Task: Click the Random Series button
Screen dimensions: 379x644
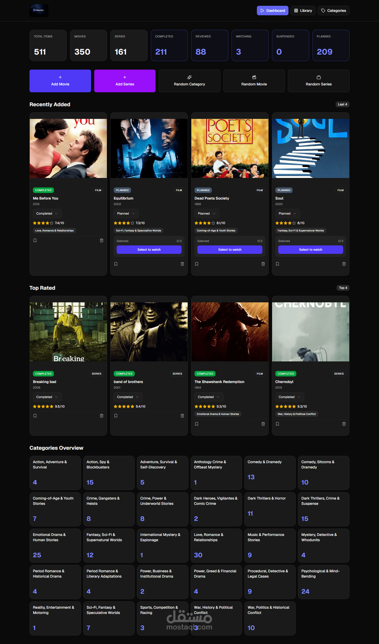Action: pyautogui.click(x=319, y=81)
